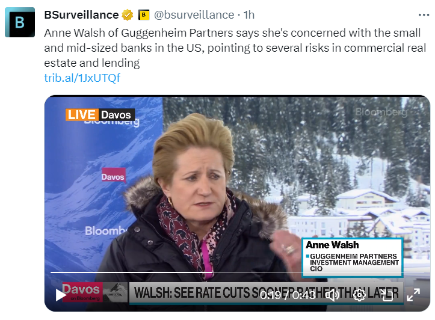Open the three-dot More menu on the tweet

[424, 15]
